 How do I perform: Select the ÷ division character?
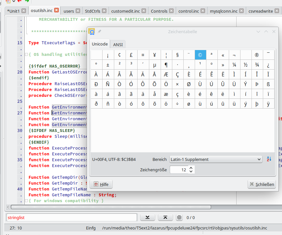tap(177, 104)
